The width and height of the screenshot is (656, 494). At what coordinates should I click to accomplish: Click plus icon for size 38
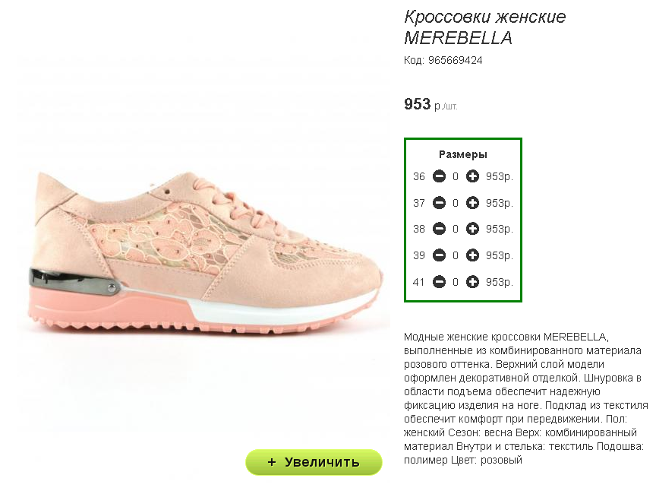(472, 229)
